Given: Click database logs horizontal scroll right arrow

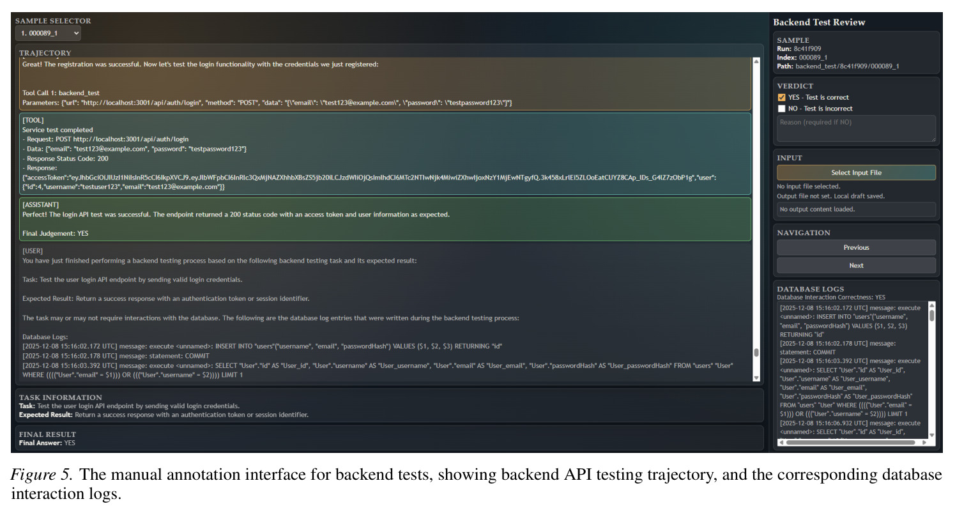Looking at the screenshot, I should point(924,442).
